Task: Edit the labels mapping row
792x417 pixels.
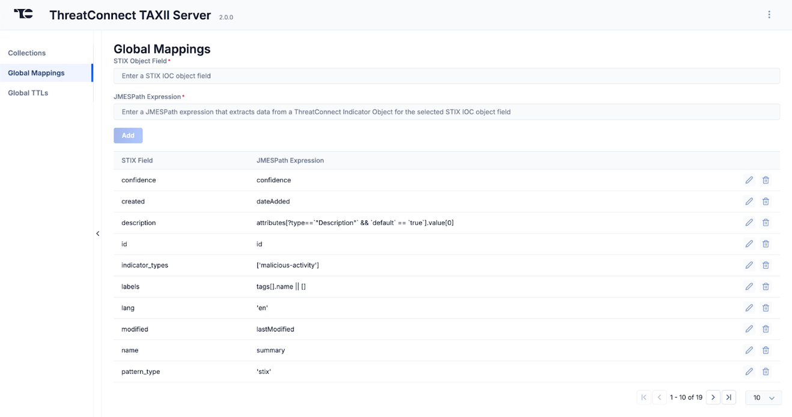Action: 749,286
